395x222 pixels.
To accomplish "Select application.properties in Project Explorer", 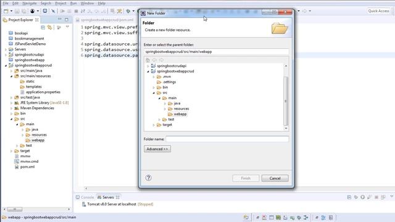I will [x=43, y=92].
